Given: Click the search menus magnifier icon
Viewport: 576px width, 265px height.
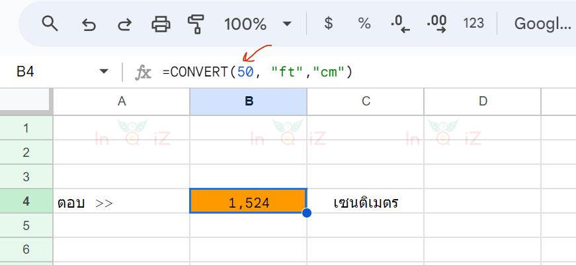Looking at the screenshot, I should [50, 24].
